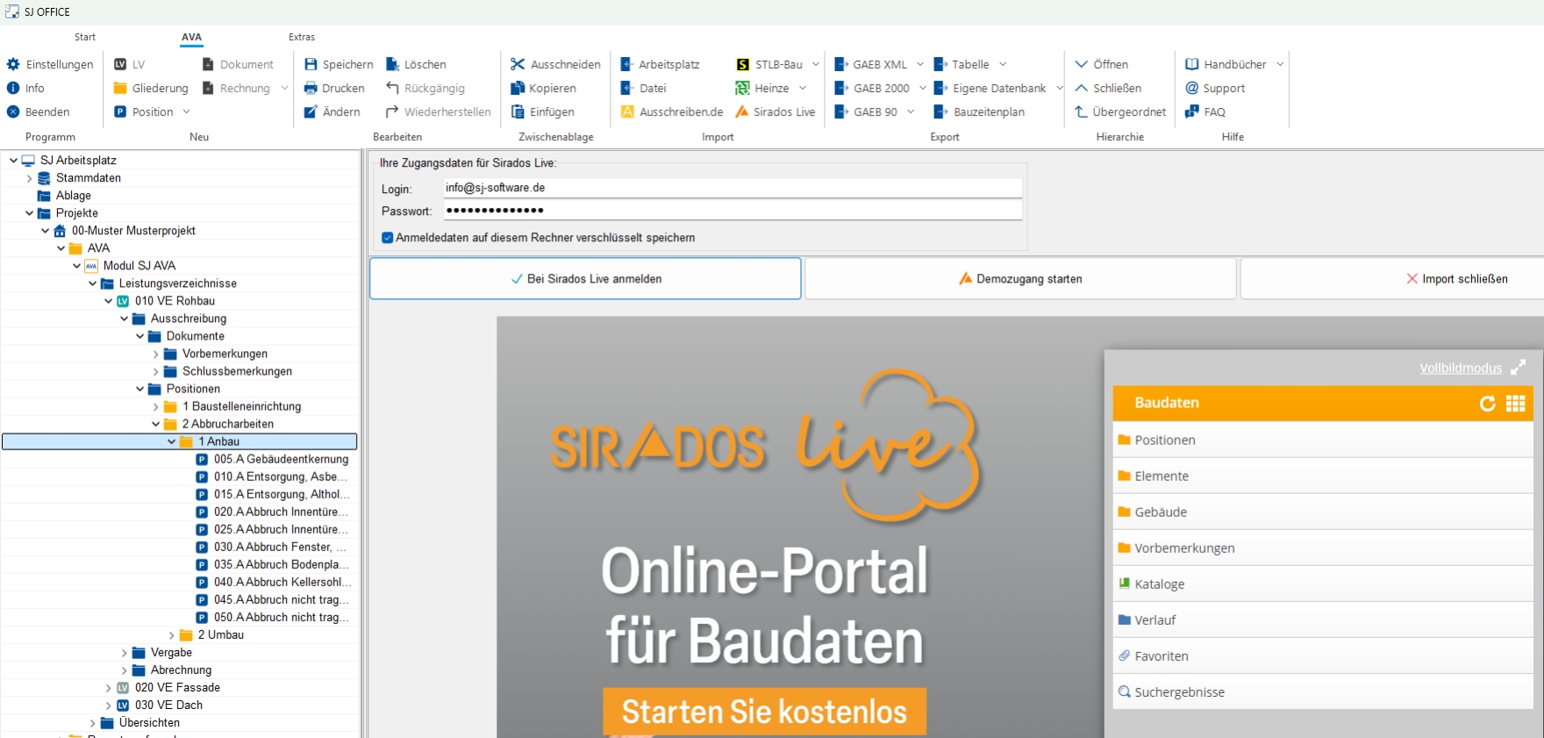Open the GAEB XML dropdown arrow

point(920,64)
